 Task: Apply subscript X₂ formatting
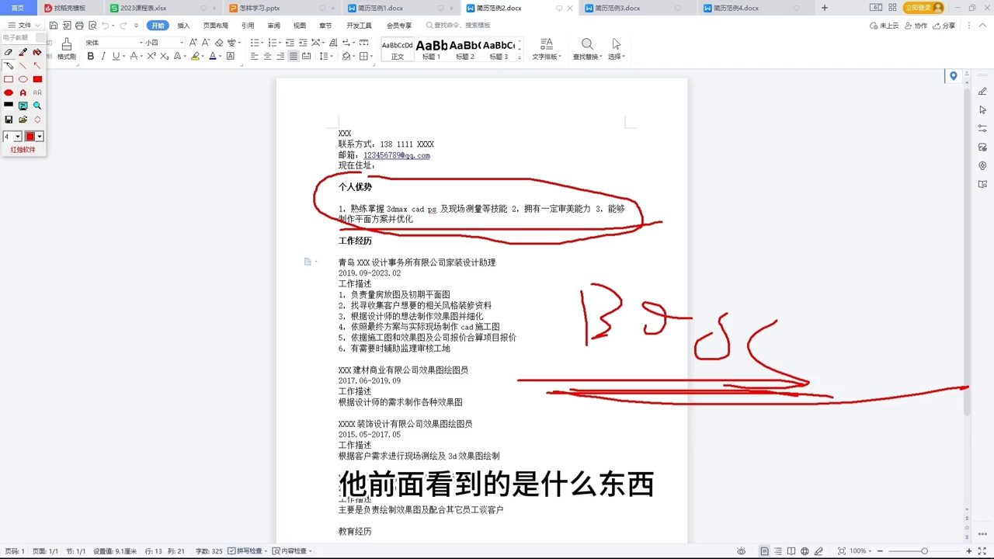[x=165, y=56]
